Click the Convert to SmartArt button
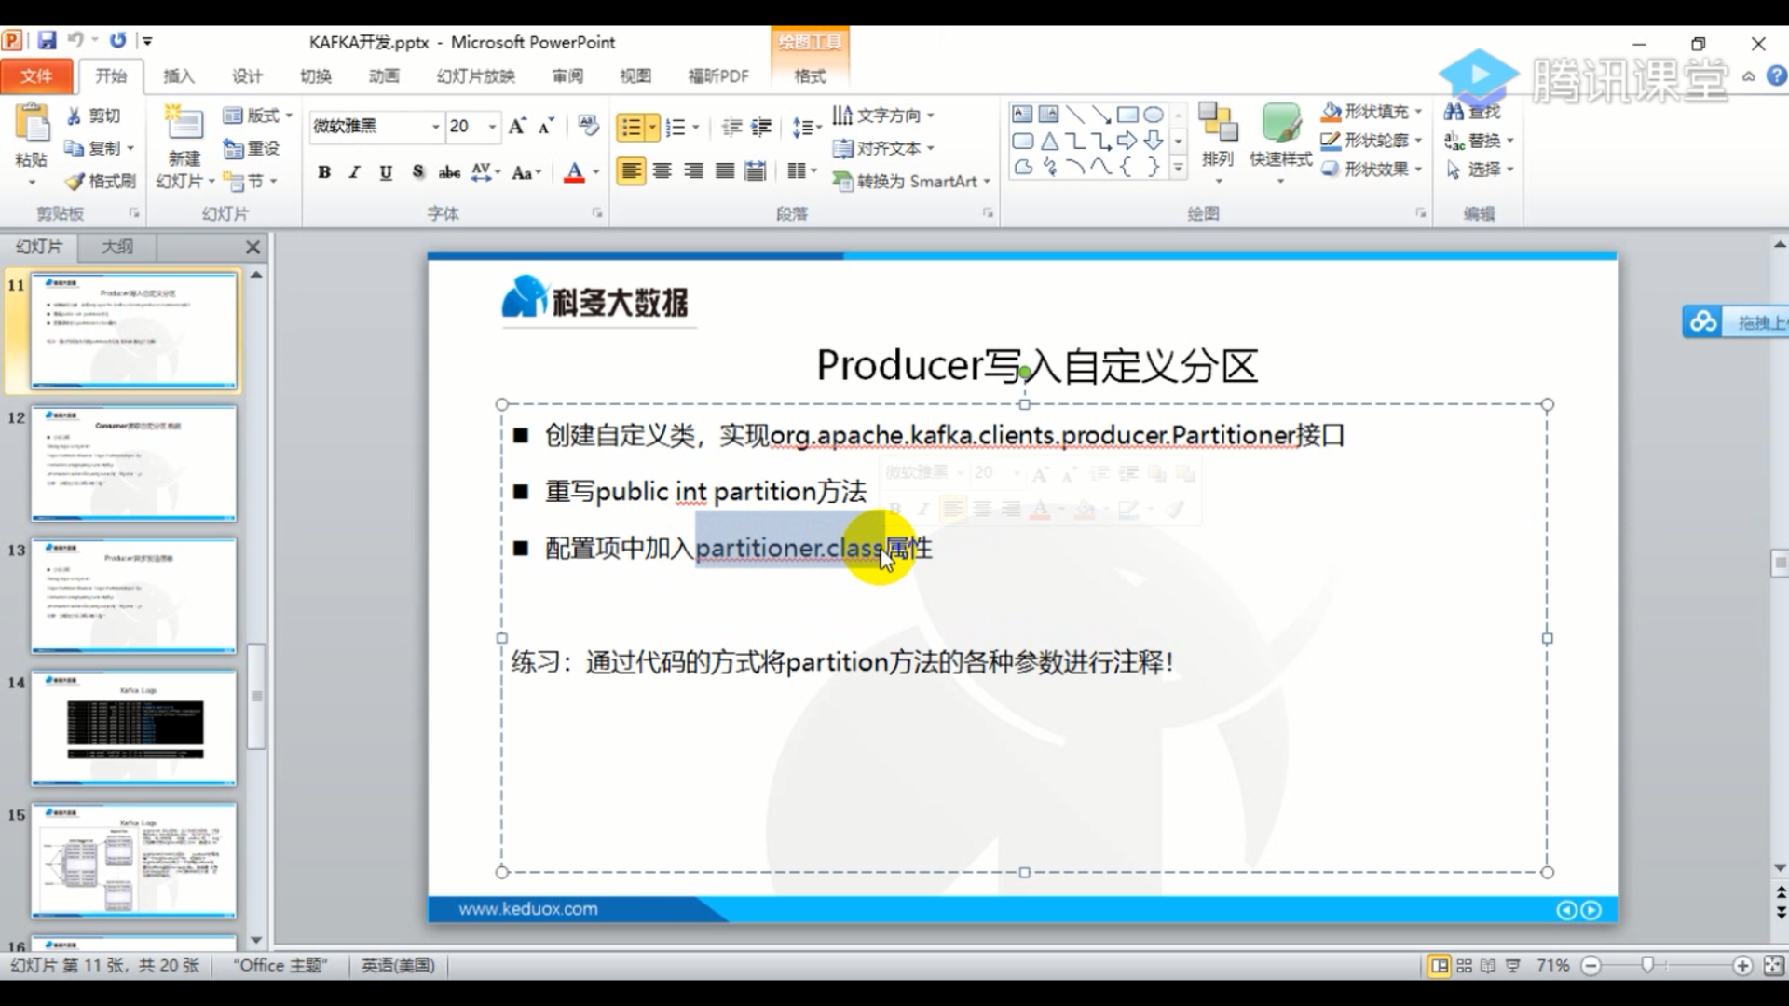Screen dimensions: 1789x1006 (910, 181)
